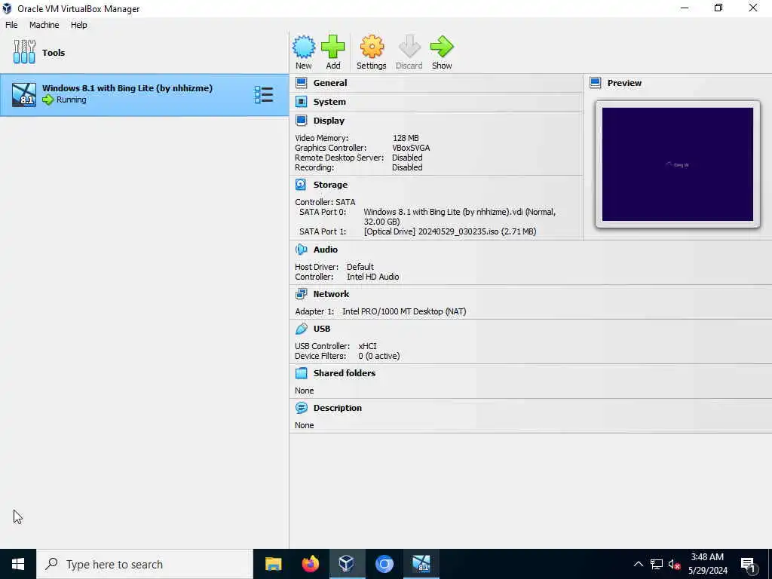Screen dimensions: 772x579
Task: Show hidden system tray icons chevron
Action: (x=638, y=564)
